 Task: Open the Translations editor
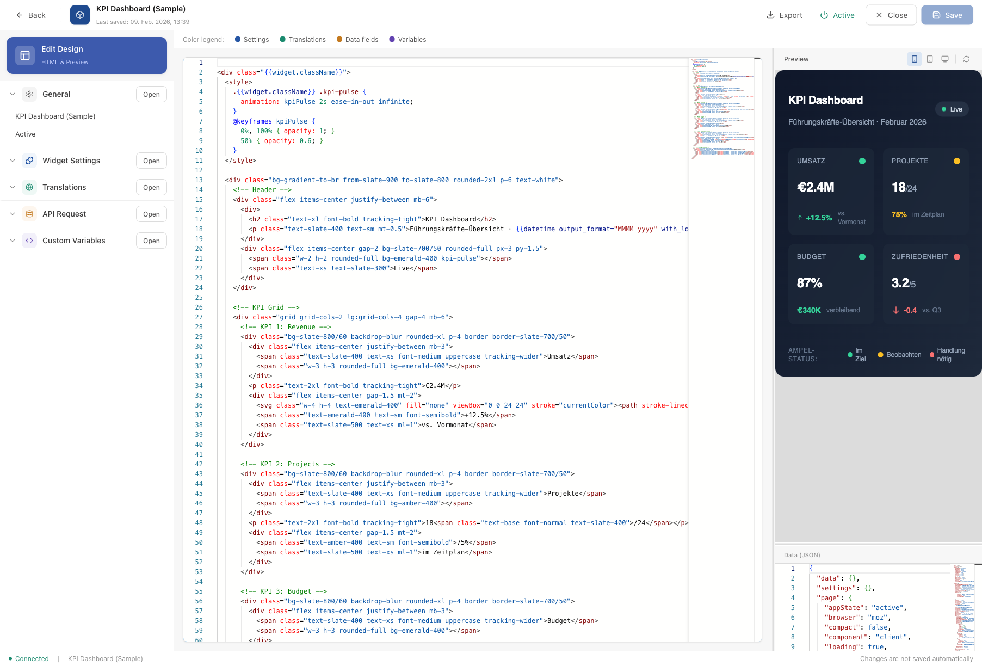pos(151,187)
